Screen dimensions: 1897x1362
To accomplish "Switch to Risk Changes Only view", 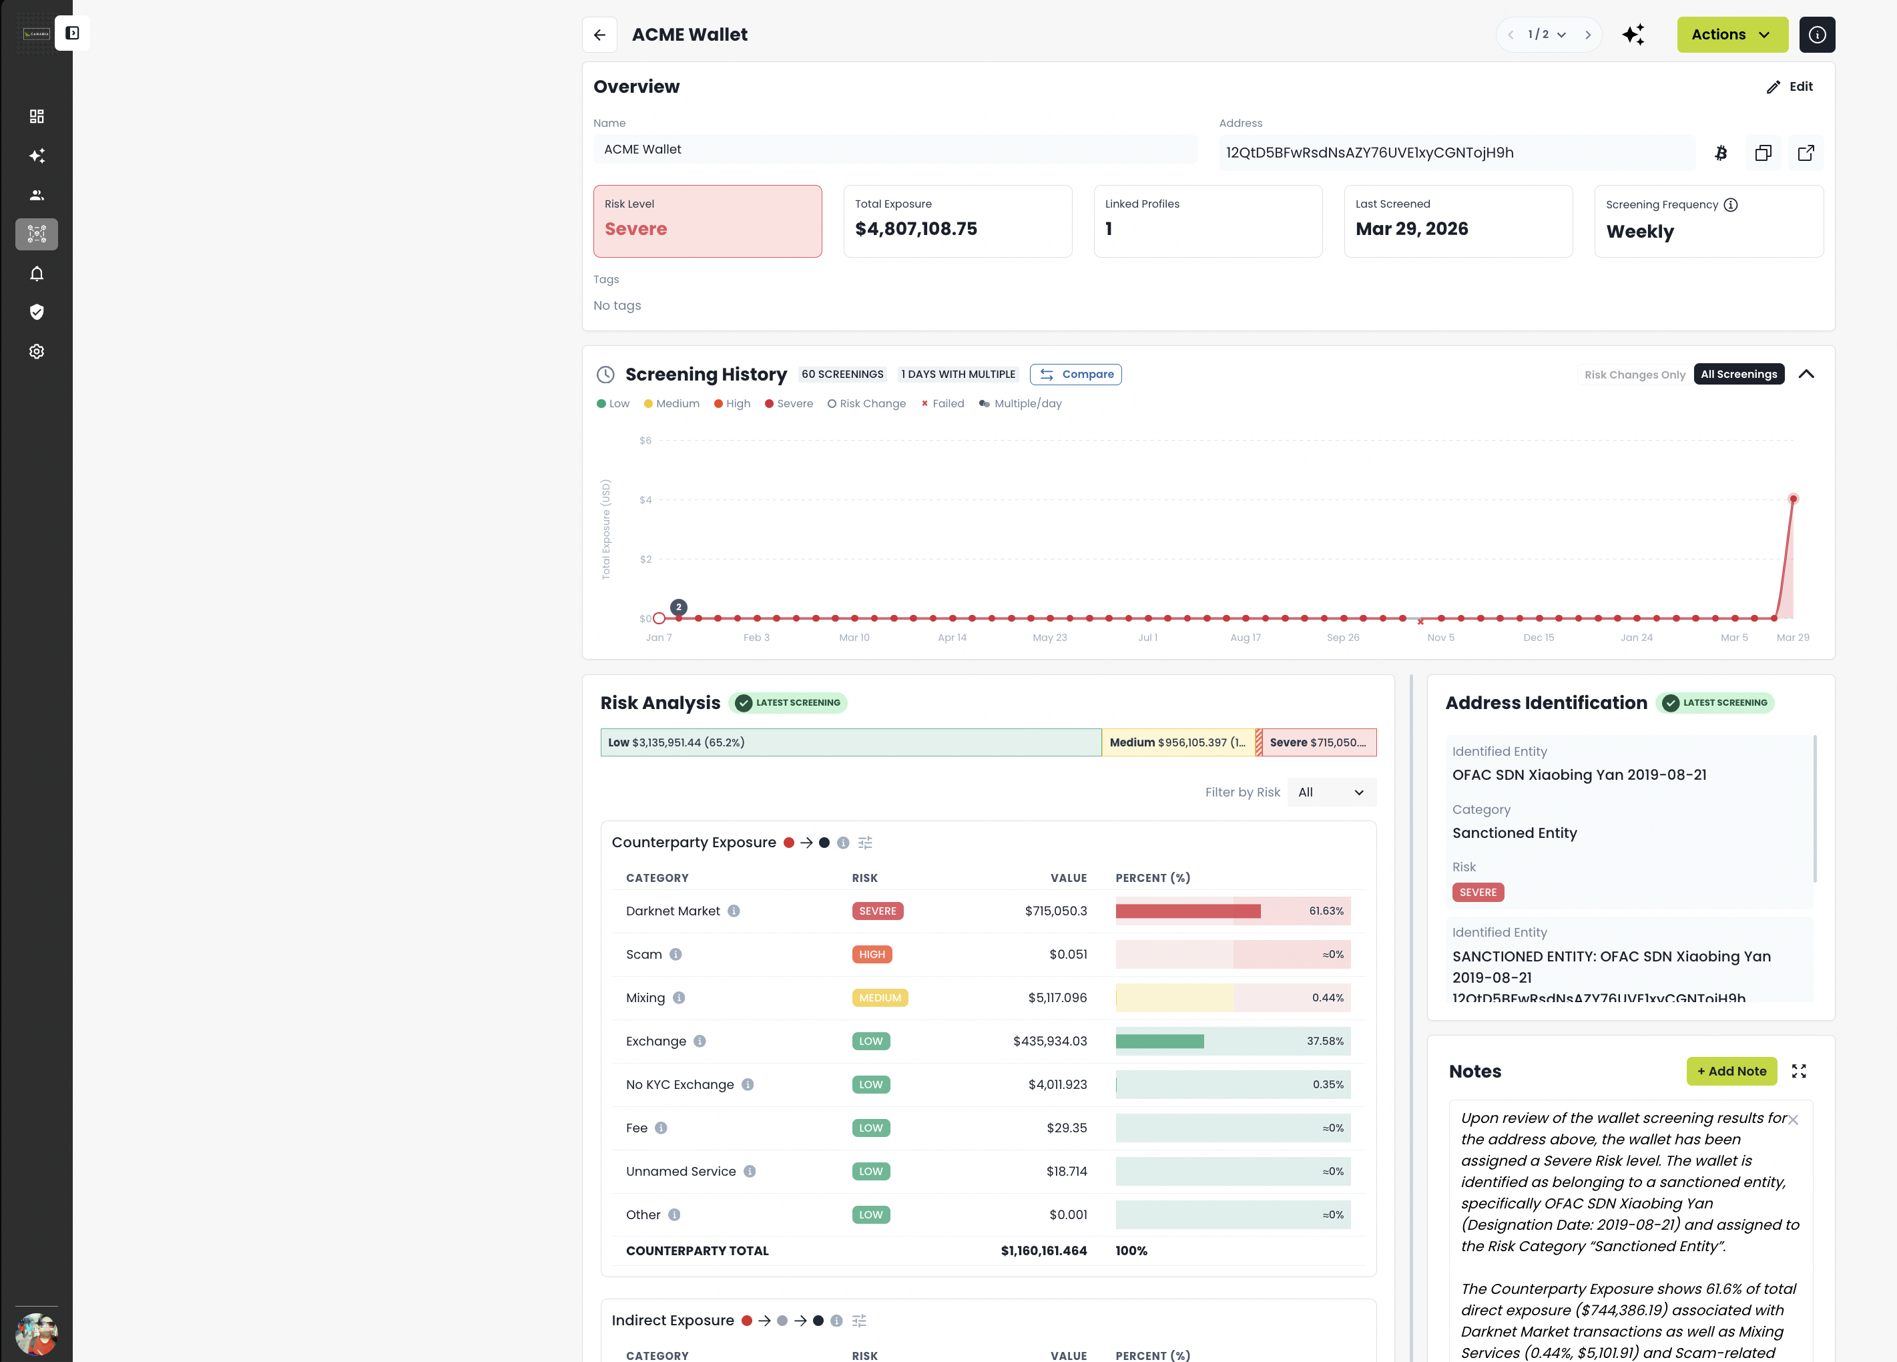I will [x=1635, y=374].
